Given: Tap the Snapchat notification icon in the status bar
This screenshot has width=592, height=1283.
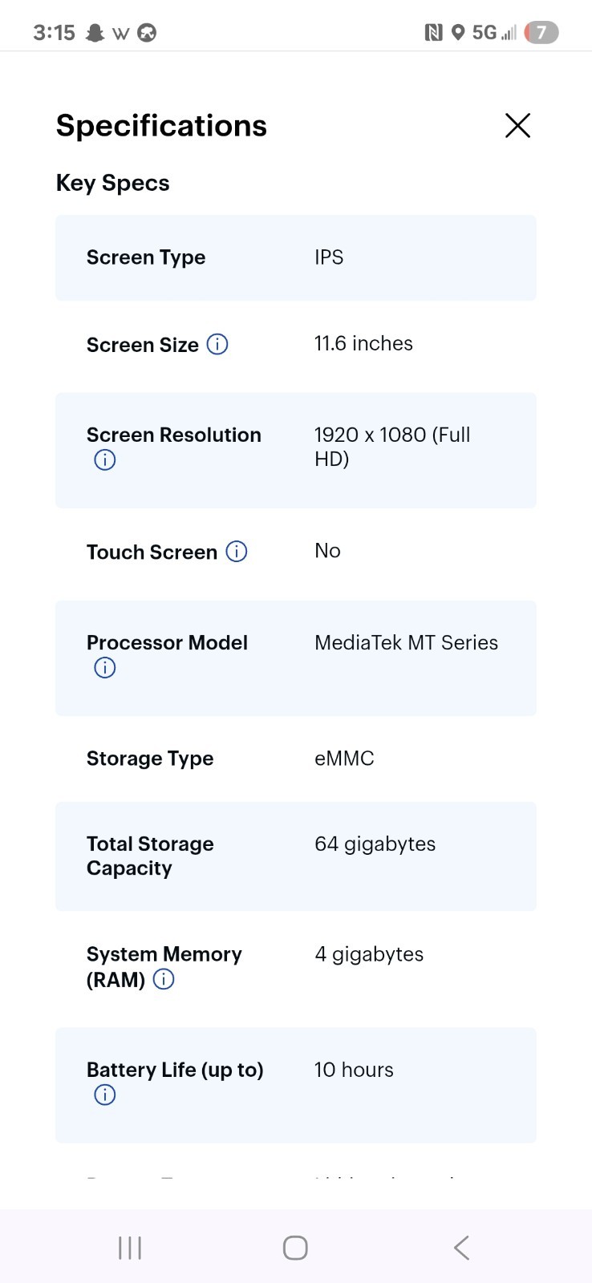Looking at the screenshot, I should coord(95,33).
